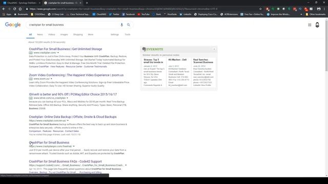Run search with the magnifier icon

coord(129,25)
